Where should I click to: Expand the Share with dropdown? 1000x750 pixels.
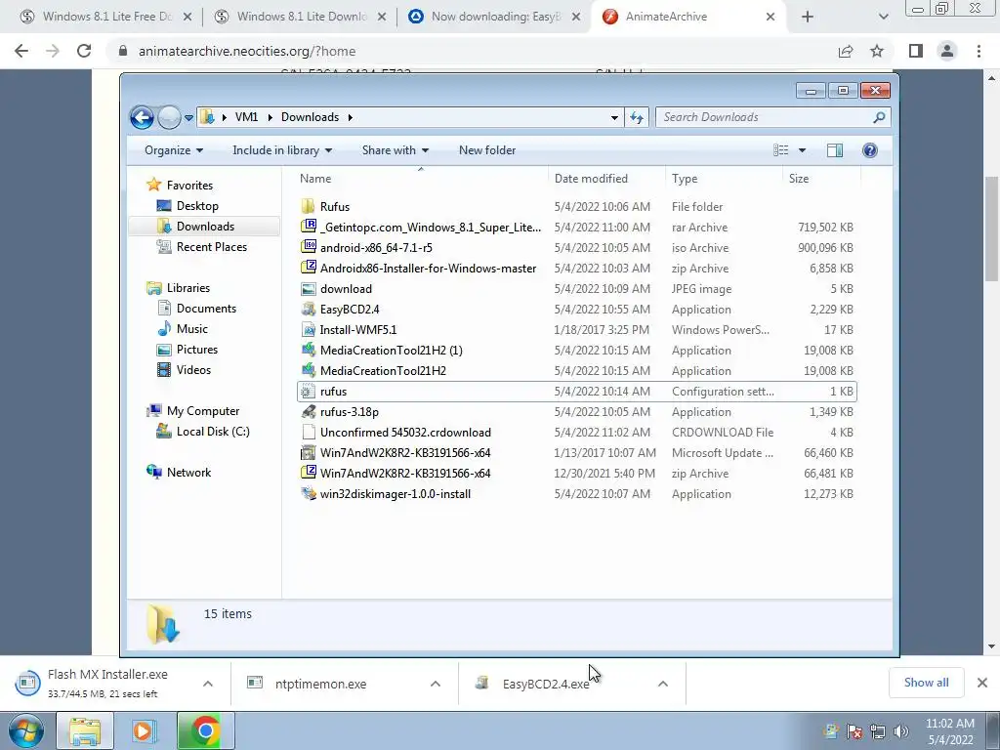pyautogui.click(x=395, y=150)
